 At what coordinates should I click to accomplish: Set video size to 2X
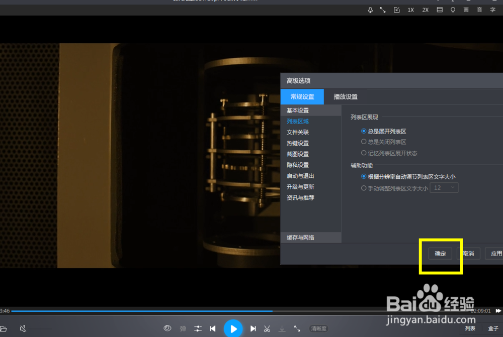425,10
